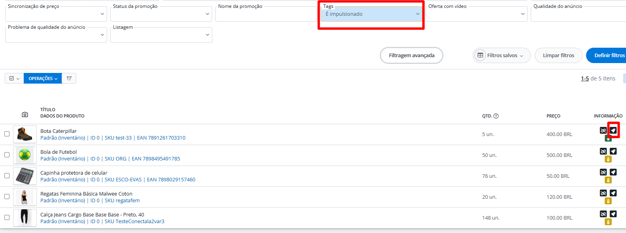626x233 pixels.
Task: Expand the Sincronização de preço dropdown
Action: [56, 14]
